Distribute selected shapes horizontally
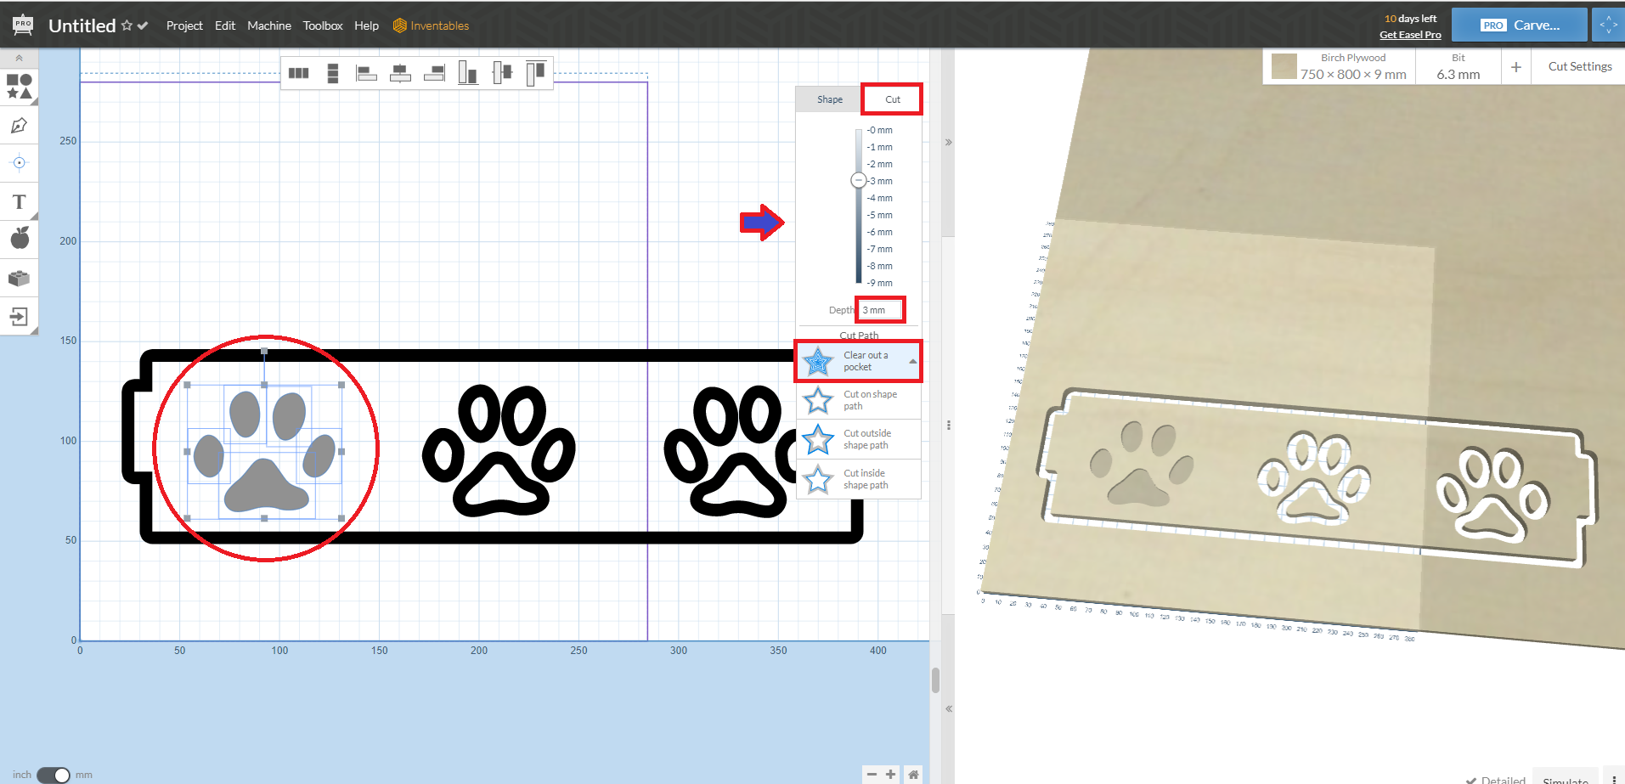This screenshot has height=784, width=1625. pyautogui.click(x=298, y=73)
